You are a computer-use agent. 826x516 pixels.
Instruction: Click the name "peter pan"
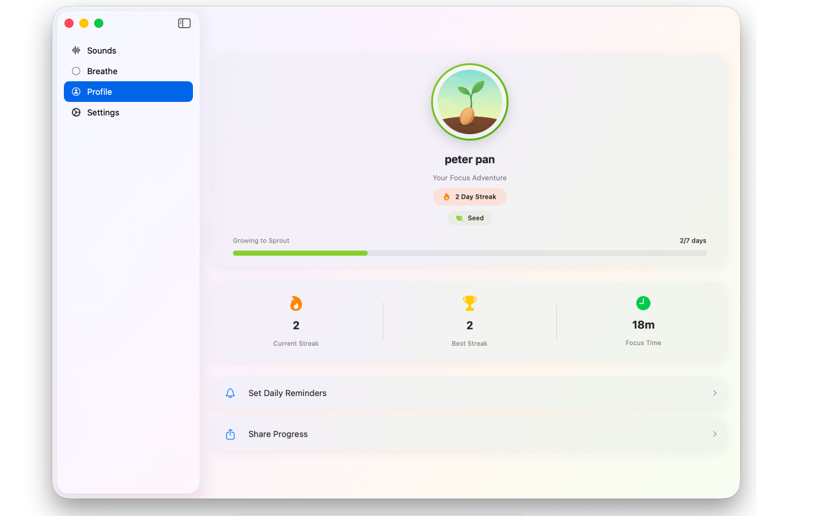pos(470,159)
